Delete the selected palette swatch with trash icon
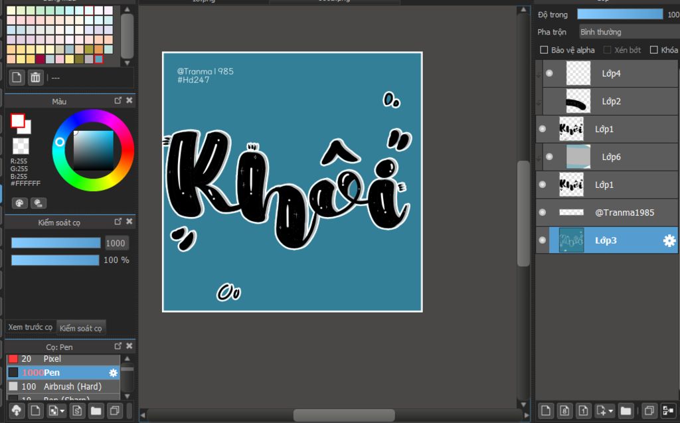 pos(35,78)
